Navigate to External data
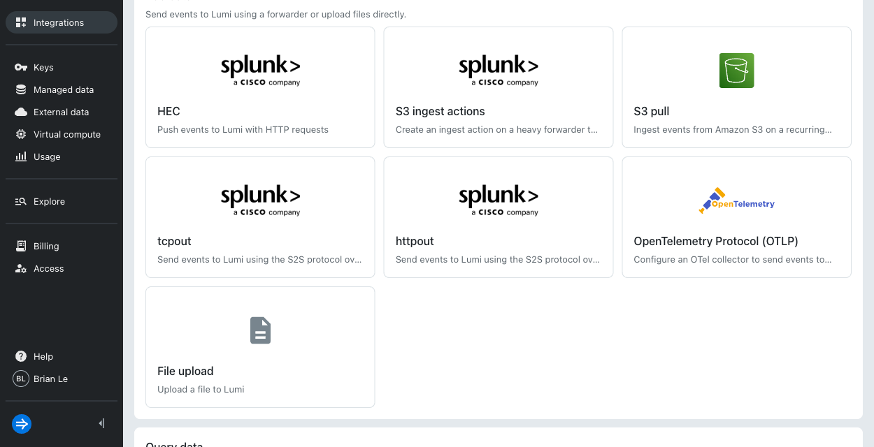 [x=62, y=112]
